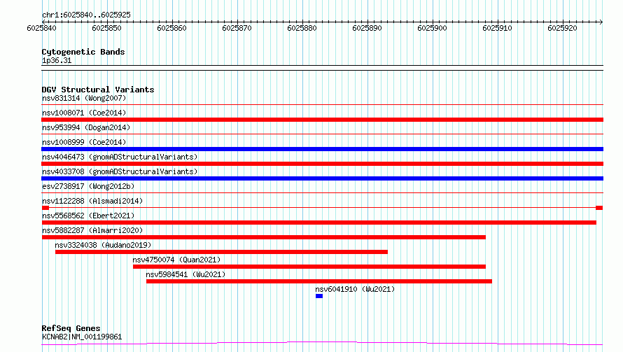The width and height of the screenshot is (623, 352).
Task: Open the nsv6041910 (Wu2021) label
Action: (355, 289)
